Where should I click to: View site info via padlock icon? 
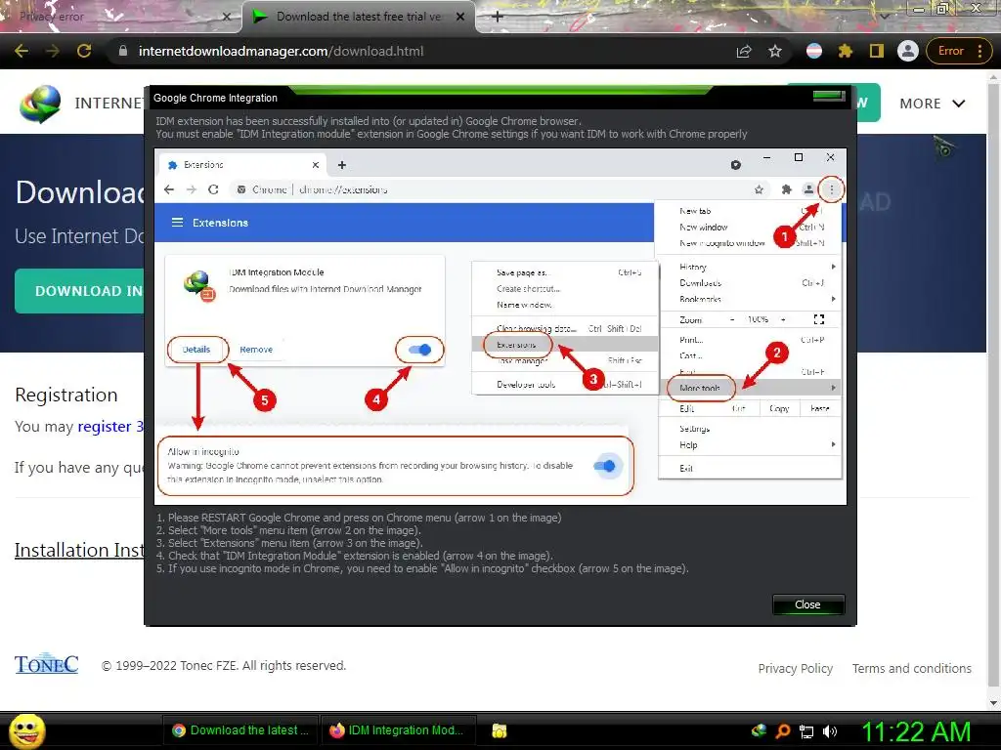coord(123,51)
